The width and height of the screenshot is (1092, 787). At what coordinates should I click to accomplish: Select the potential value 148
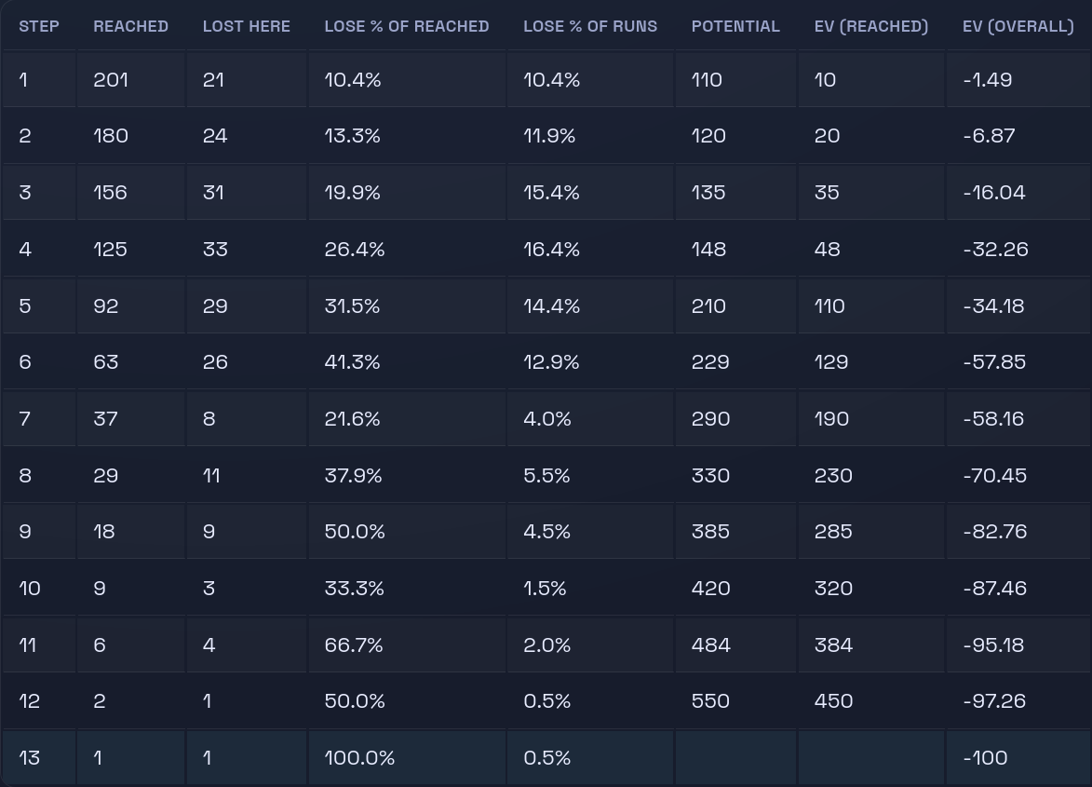click(708, 250)
